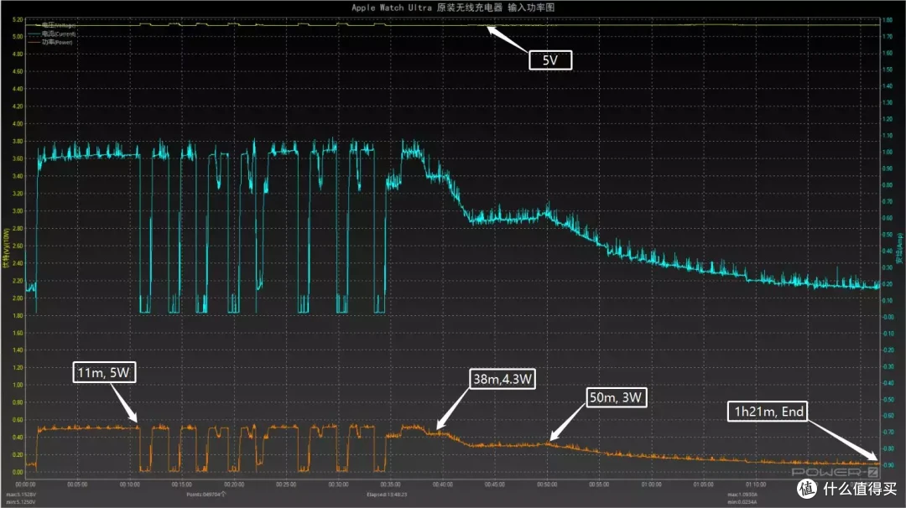Viewport: 906px width, 508px height.
Task: Click the 0.50 value on the right ampere axis
Action: [x=887, y=235]
